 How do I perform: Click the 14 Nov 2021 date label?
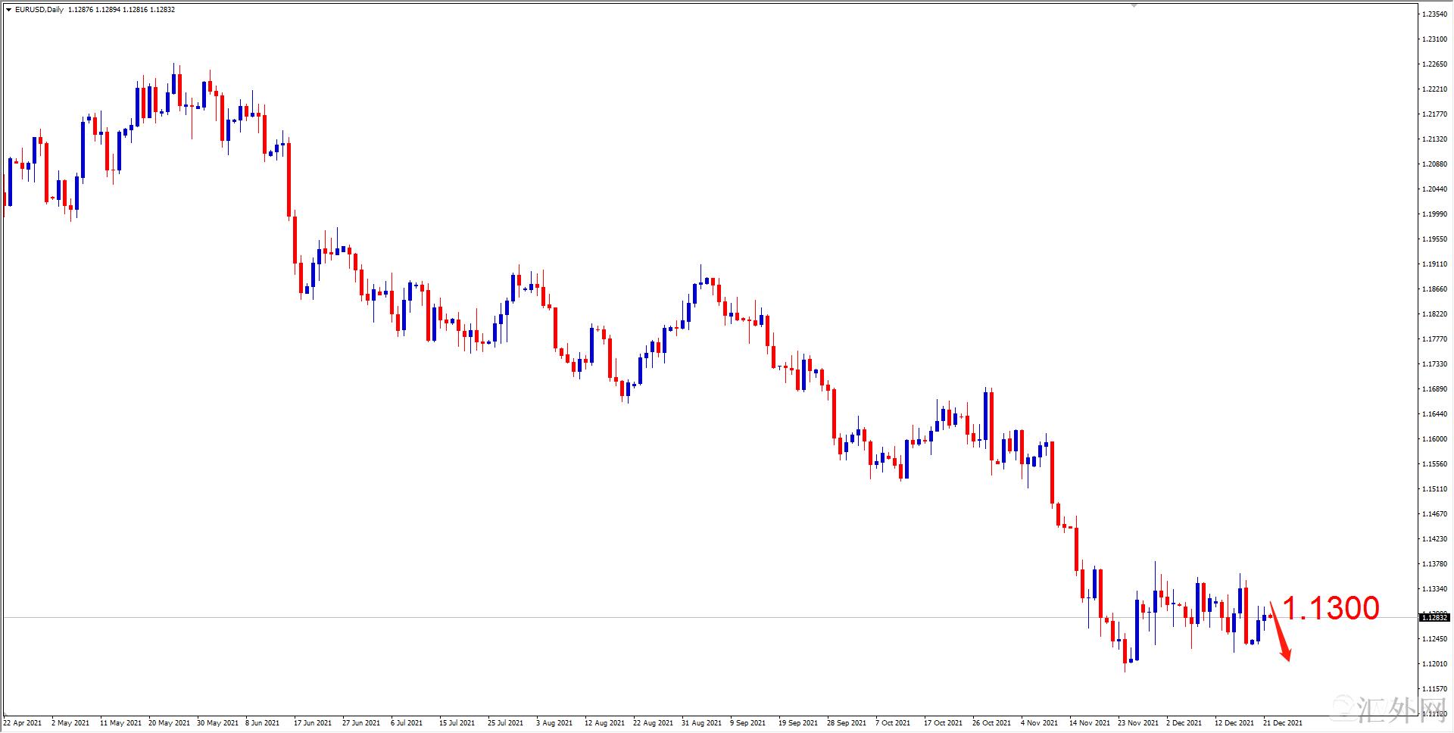[x=1089, y=723]
